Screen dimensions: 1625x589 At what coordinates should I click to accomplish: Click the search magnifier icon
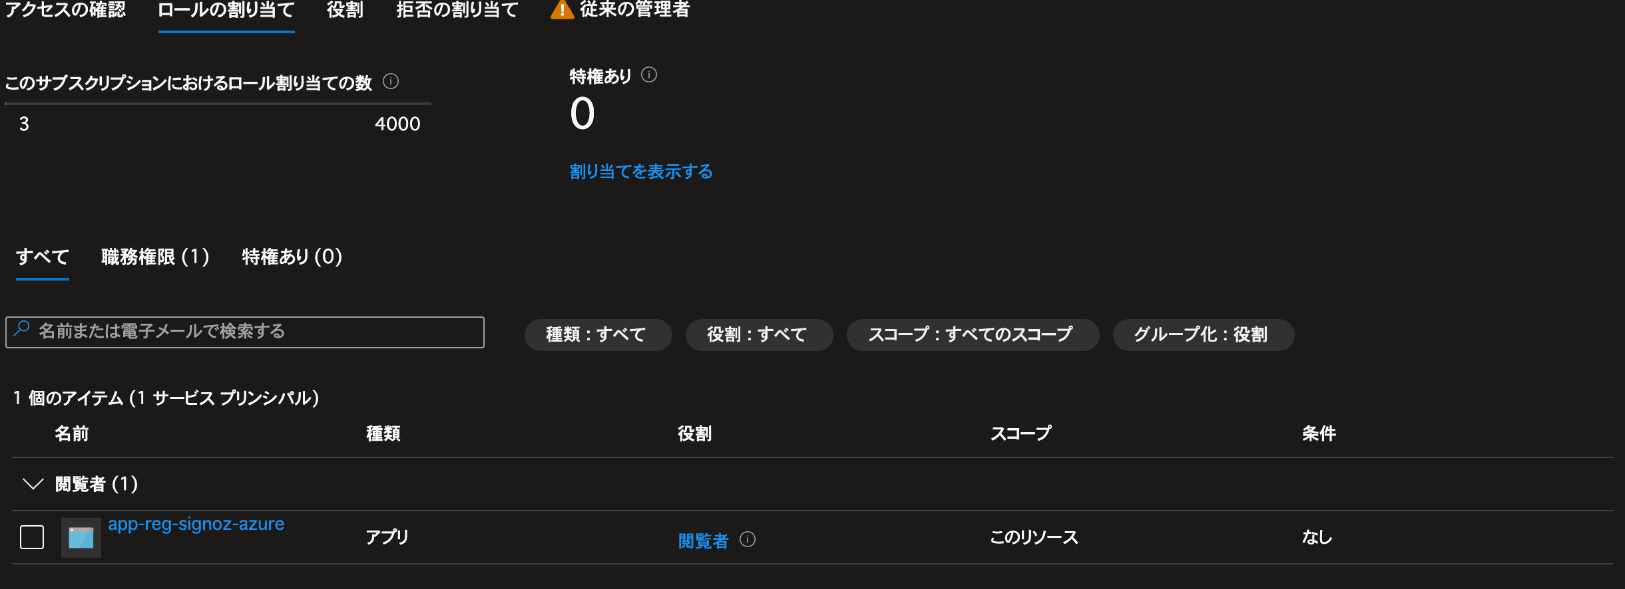click(x=22, y=329)
